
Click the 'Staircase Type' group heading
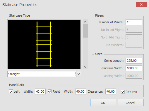(x=20, y=15)
